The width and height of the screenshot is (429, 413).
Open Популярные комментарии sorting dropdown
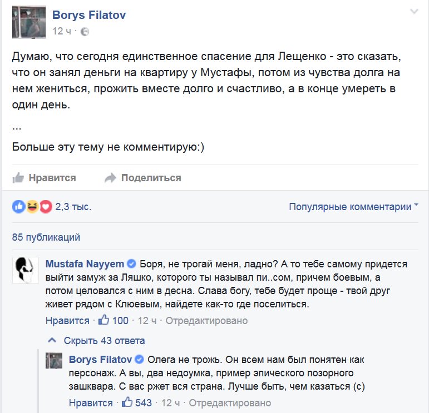(354, 207)
